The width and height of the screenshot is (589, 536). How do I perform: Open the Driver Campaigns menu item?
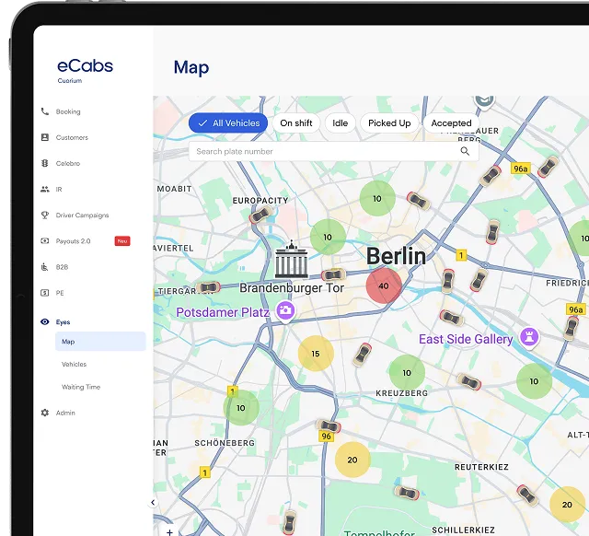tap(82, 216)
